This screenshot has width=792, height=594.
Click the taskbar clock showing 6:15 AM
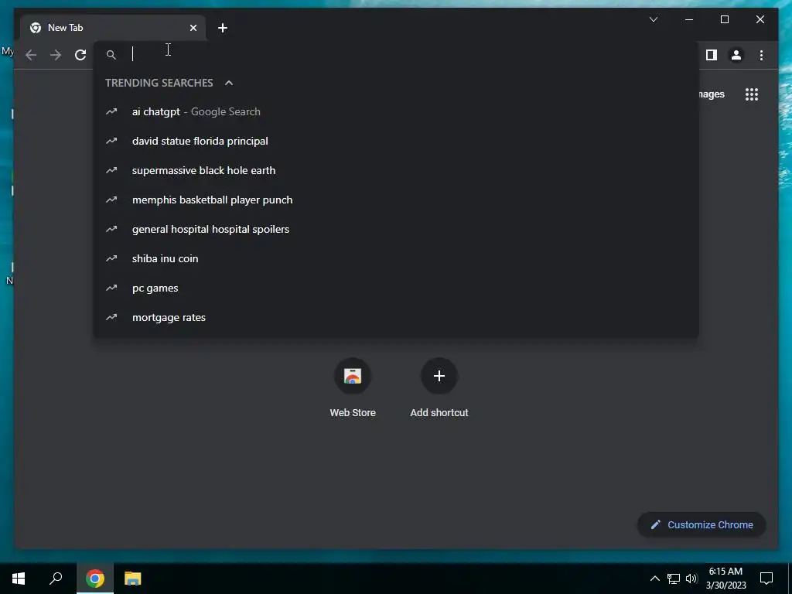[x=725, y=579]
